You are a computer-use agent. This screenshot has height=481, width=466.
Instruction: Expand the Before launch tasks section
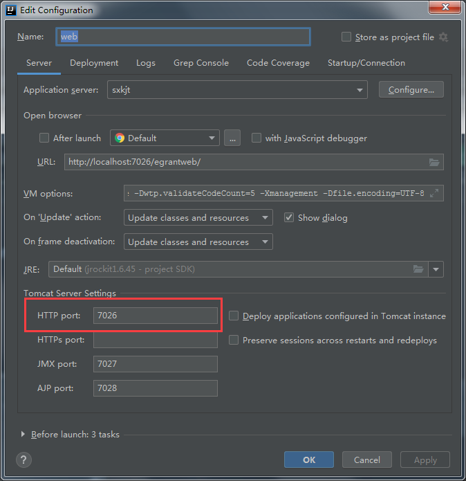pyautogui.click(x=24, y=435)
